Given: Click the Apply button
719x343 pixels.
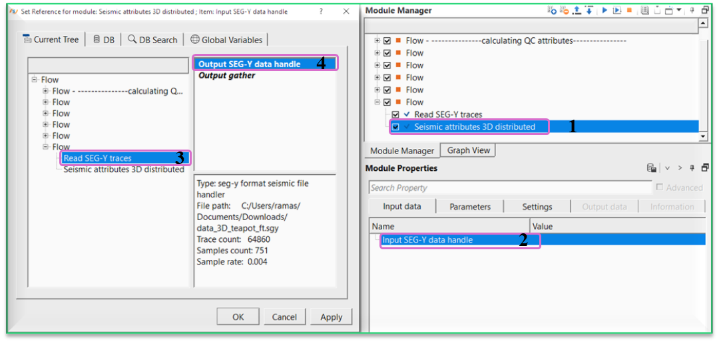Looking at the screenshot, I should (332, 317).
